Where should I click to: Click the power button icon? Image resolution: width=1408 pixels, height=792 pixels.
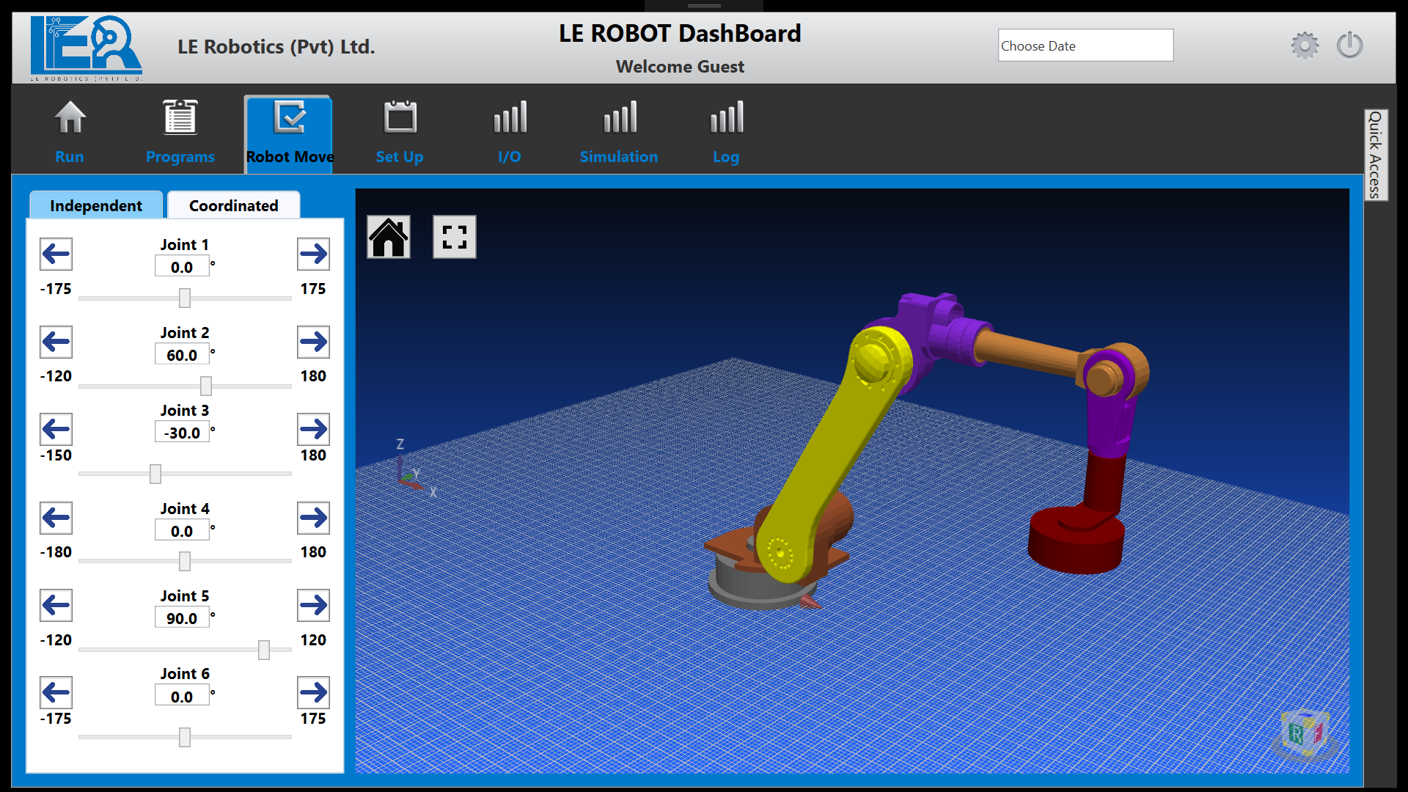(x=1349, y=45)
